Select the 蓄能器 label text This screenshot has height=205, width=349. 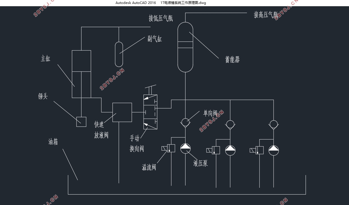(232, 60)
